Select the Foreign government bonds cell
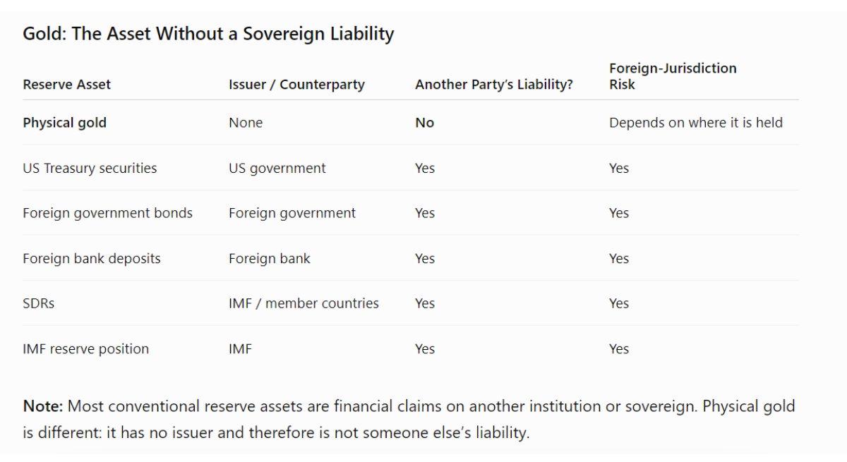This screenshot has width=847, height=462. (x=107, y=213)
